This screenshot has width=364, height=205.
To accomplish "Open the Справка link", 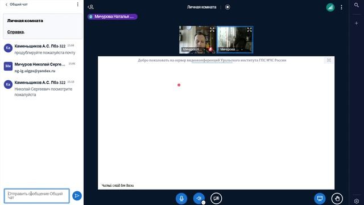I will 15,32.
